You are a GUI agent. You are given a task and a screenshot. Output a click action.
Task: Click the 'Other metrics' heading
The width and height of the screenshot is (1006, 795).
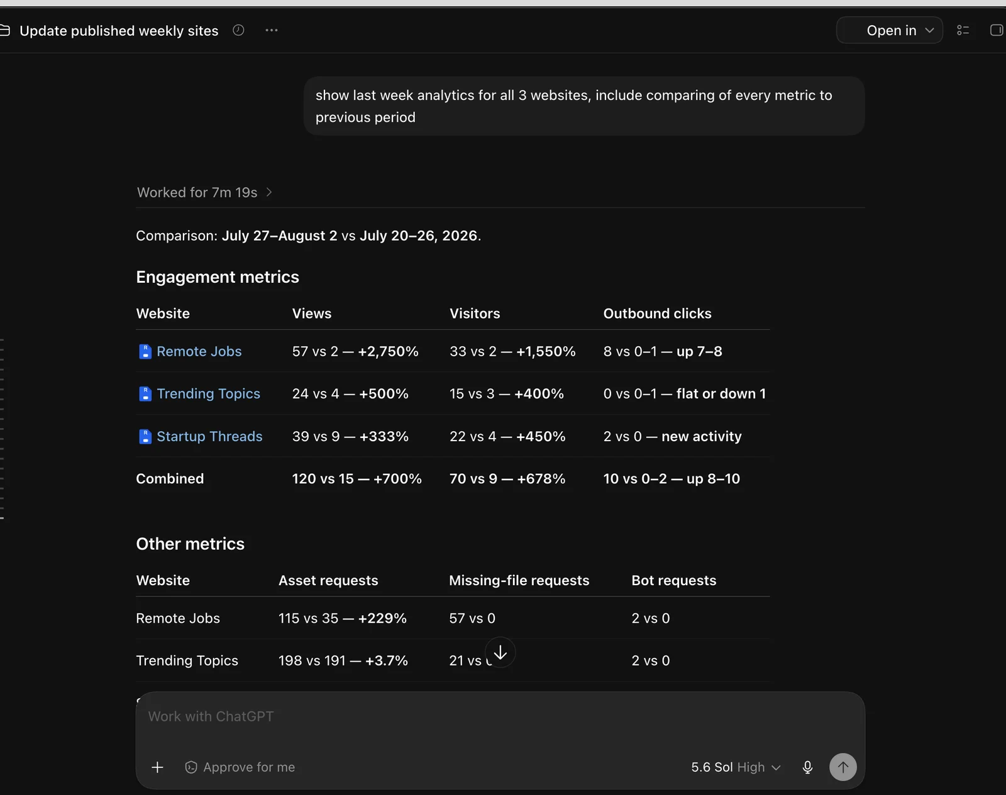click(x=190, y=544)
